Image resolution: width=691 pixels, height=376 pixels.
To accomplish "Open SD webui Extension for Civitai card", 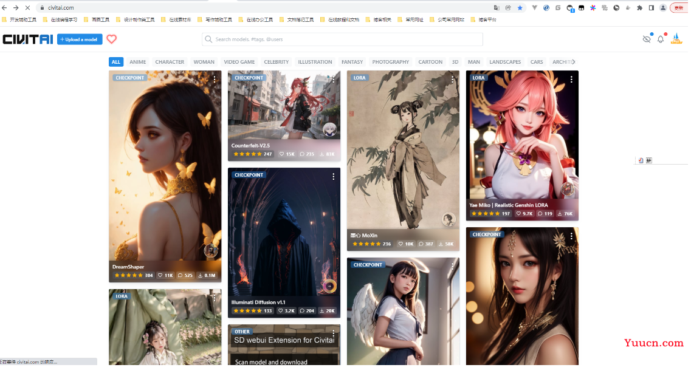I will click(x=284, y=345).
